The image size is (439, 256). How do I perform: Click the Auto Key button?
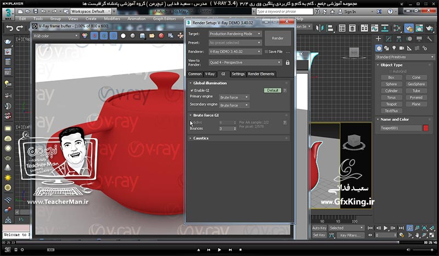(x=319, y=228)
